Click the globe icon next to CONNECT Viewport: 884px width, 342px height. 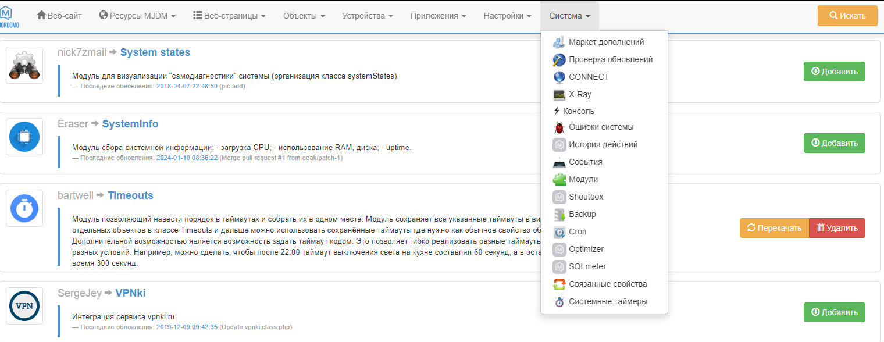pyautogui.click(x=558, y=76)
